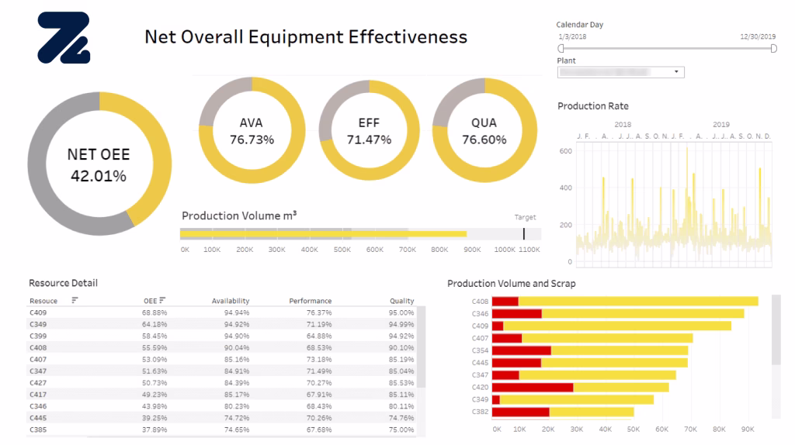Select resource C409 row in Resource Detail

pyautogui.click(x=38, y=312)
